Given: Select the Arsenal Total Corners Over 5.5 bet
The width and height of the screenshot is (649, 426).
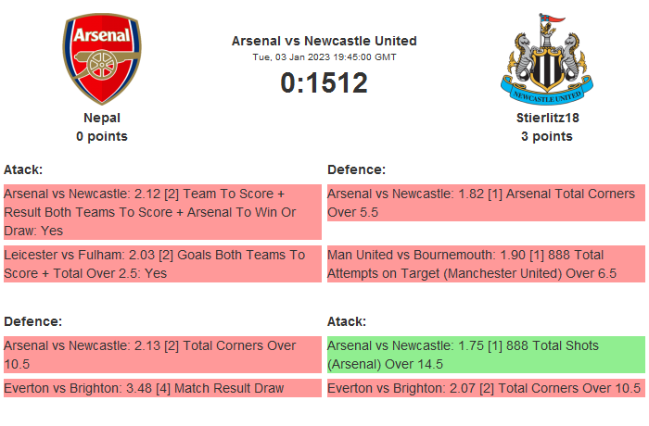Looking at the screenshot, I should point(485,203).
